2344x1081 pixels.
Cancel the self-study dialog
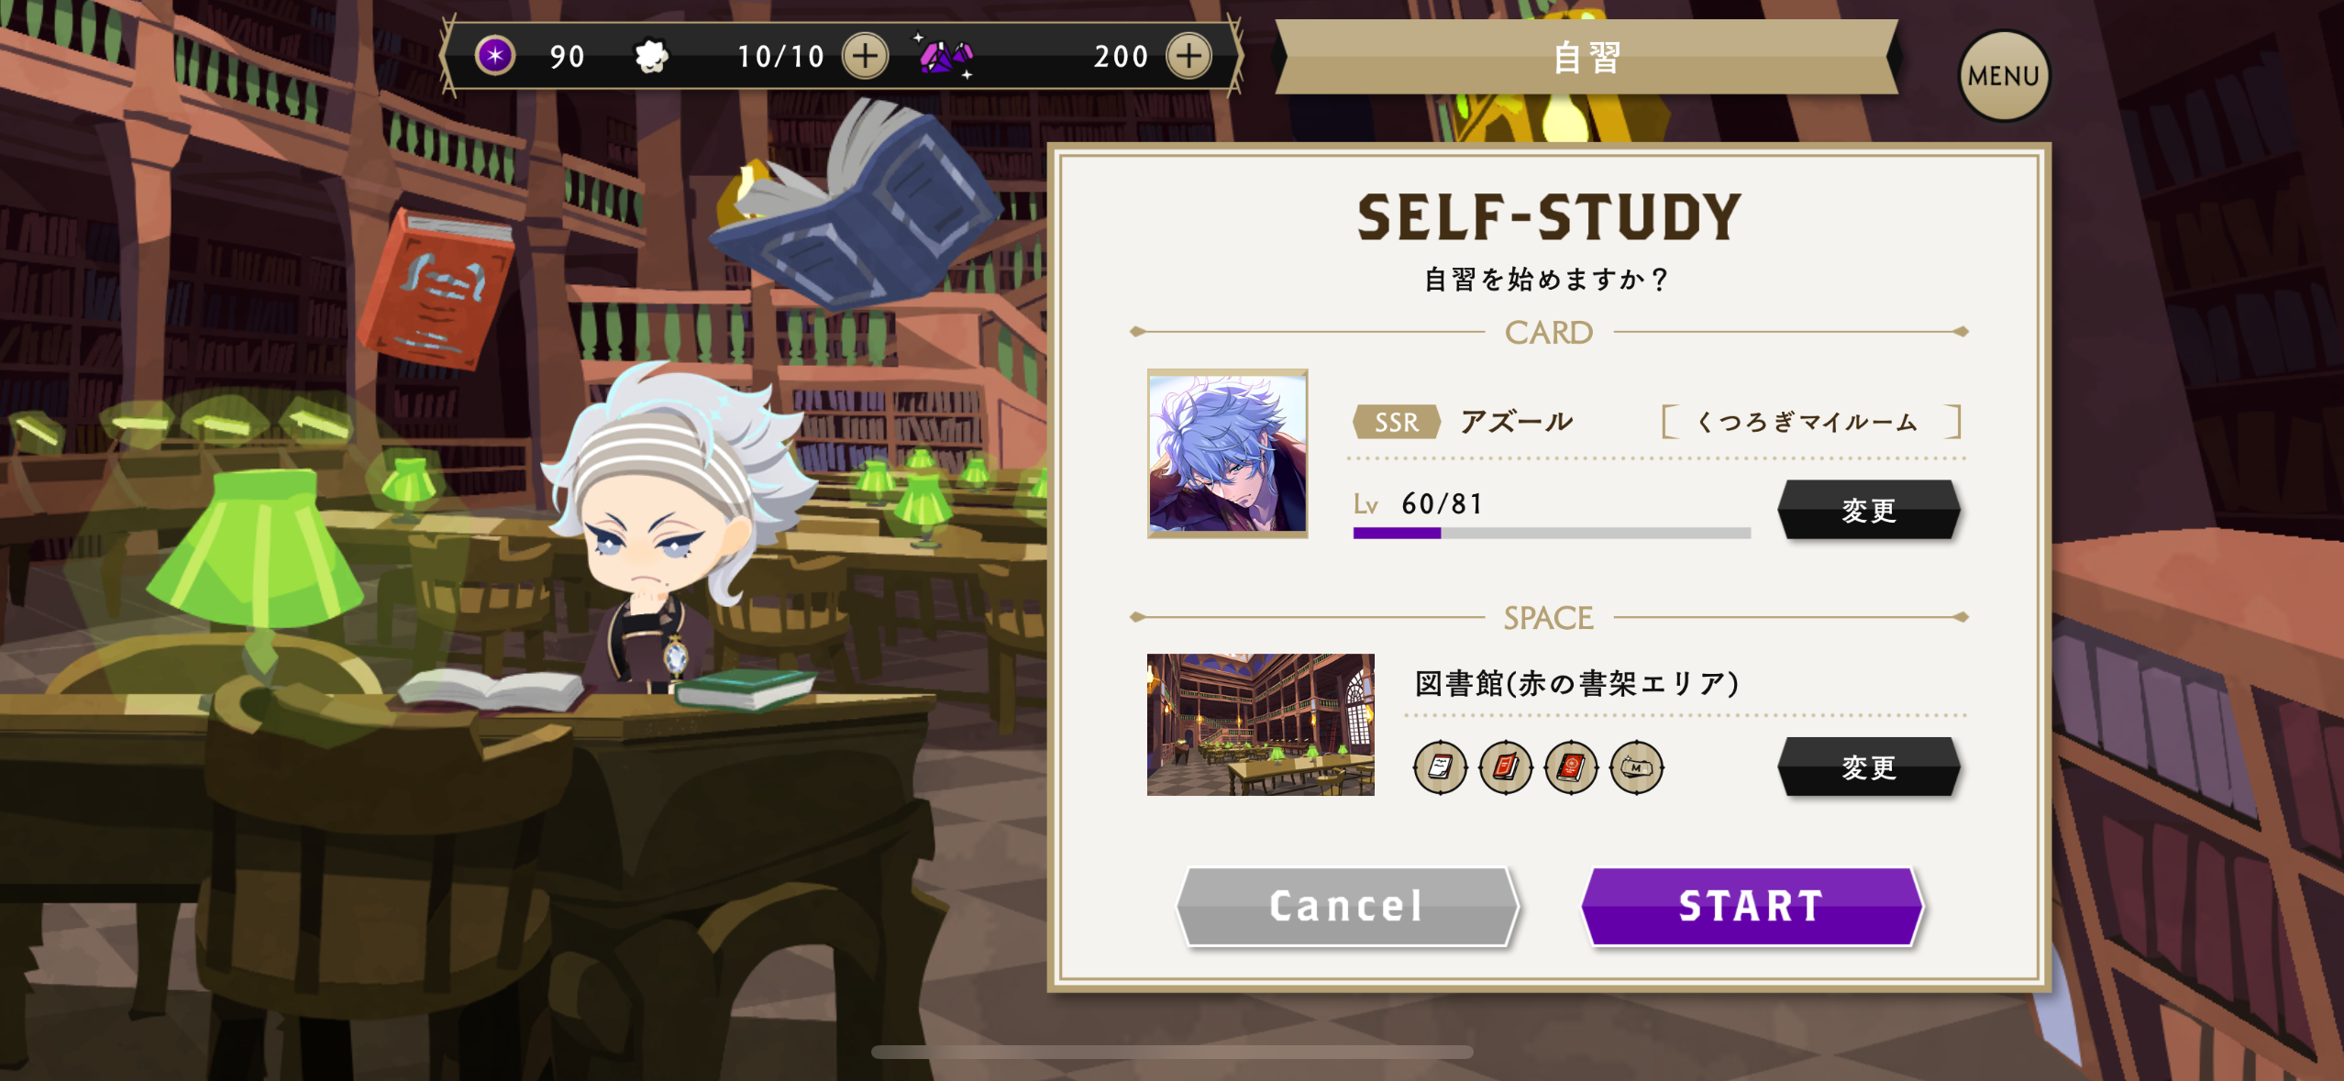(x=1347, y=906)
